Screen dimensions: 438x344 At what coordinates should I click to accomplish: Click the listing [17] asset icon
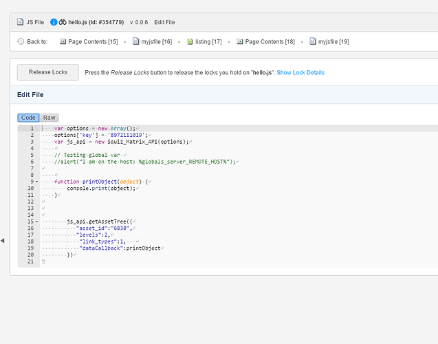(189, 42)
